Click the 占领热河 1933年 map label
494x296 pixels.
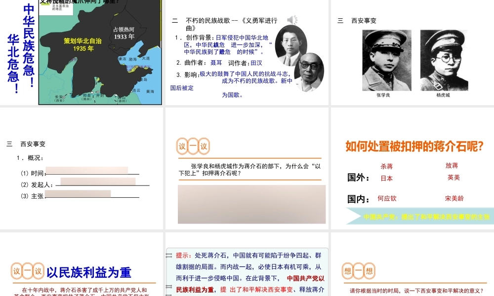click(x=124, y=33)
